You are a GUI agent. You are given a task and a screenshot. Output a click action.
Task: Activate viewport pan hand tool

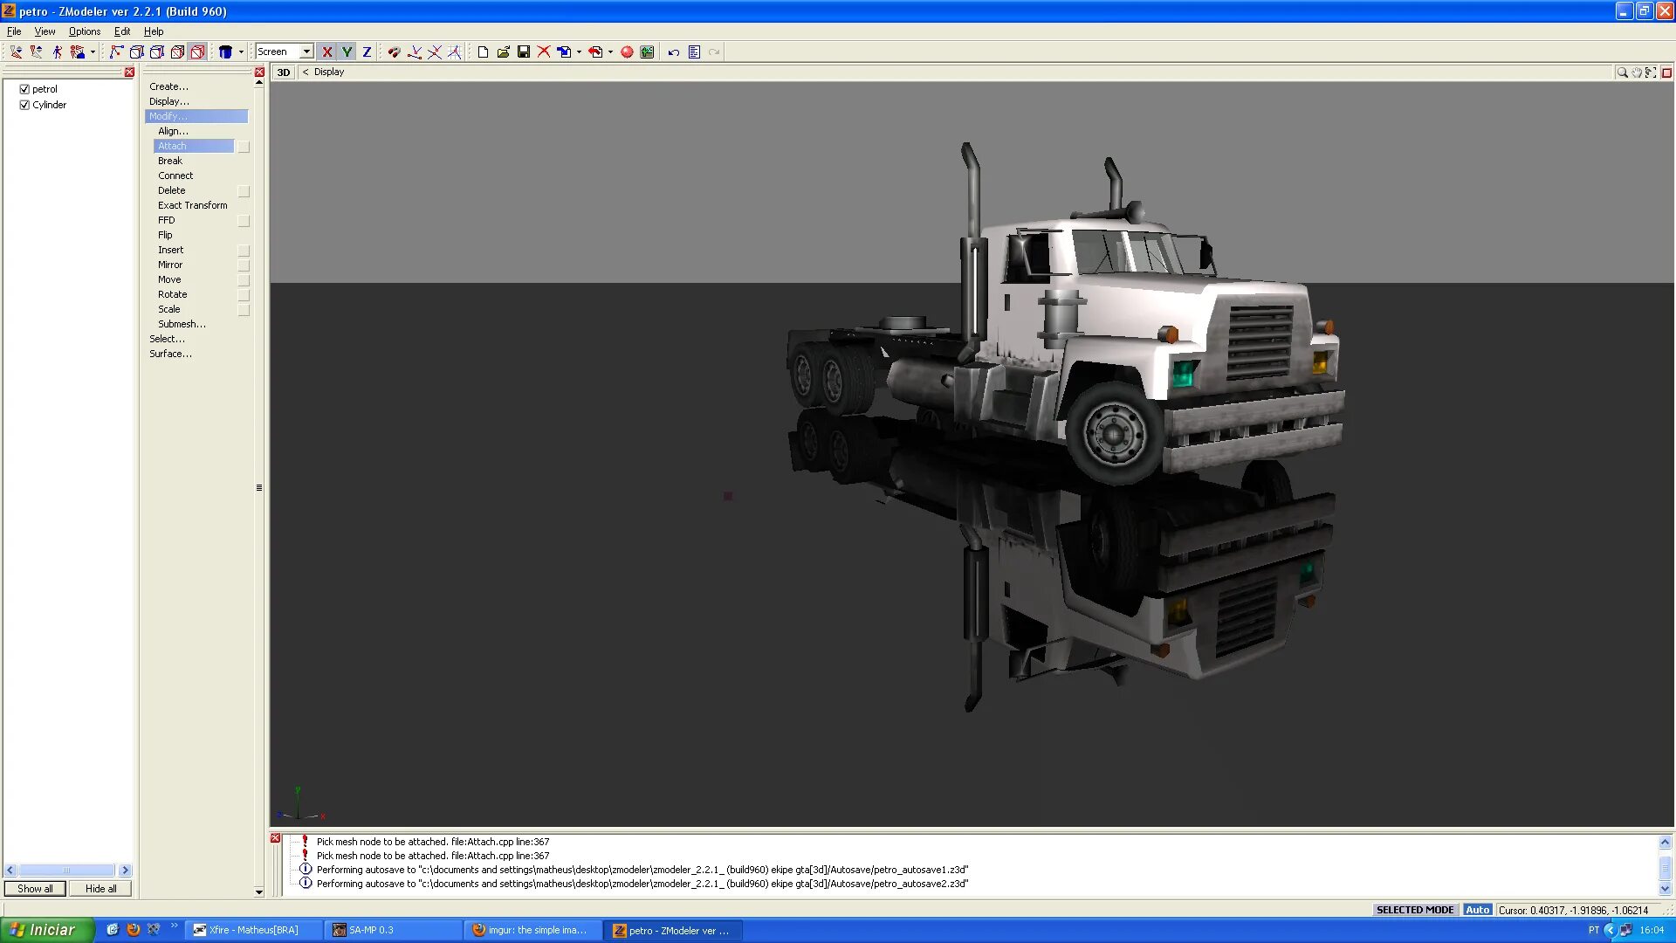tap(1637, 72)
